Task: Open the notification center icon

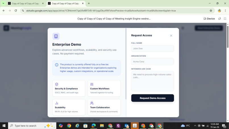Action: coord(224,126)
